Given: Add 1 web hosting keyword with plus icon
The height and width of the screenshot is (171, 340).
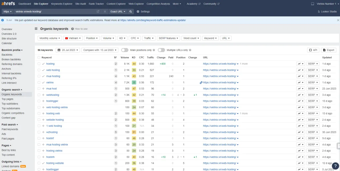Looking at the screenshot, I should (43, 126).
